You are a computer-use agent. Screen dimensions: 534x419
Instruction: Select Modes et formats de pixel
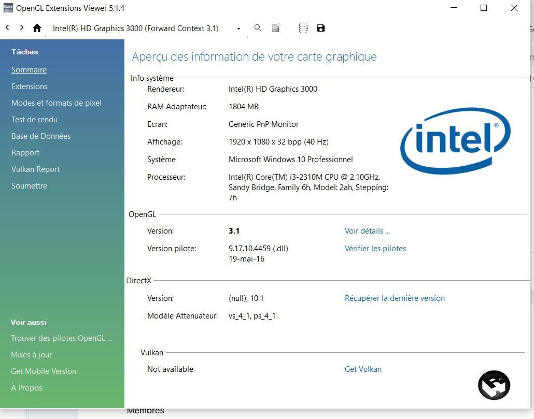[57, 103]
